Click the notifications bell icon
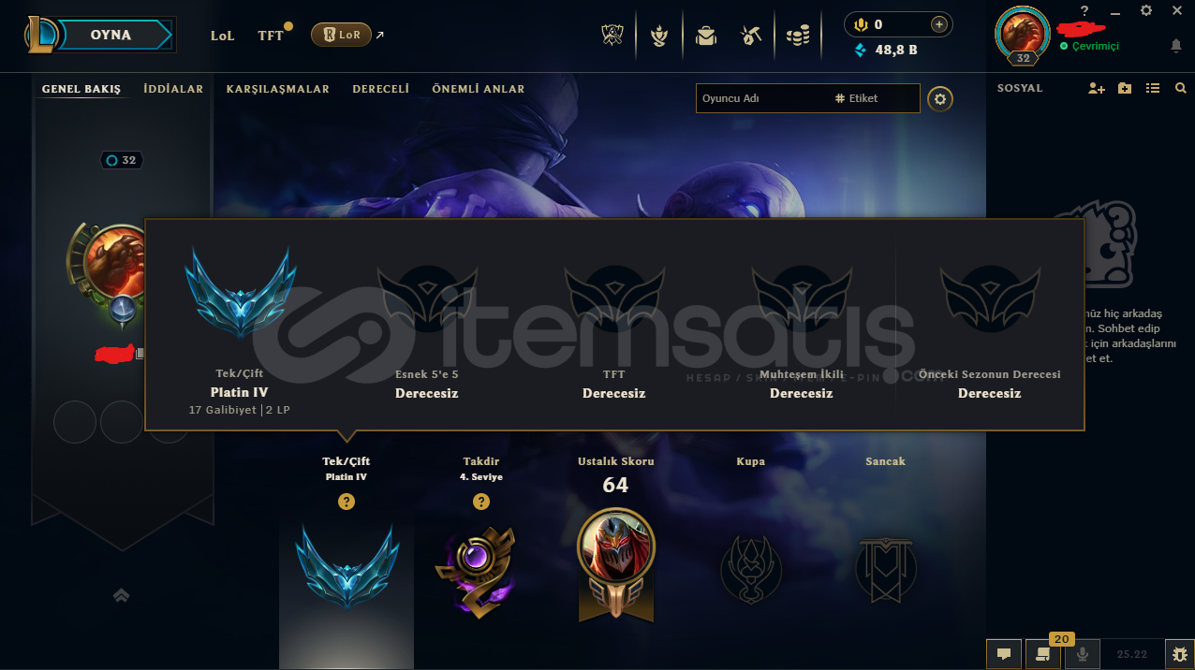The height and width of the screenshot is (670, 1195). tap(1176, 45)
